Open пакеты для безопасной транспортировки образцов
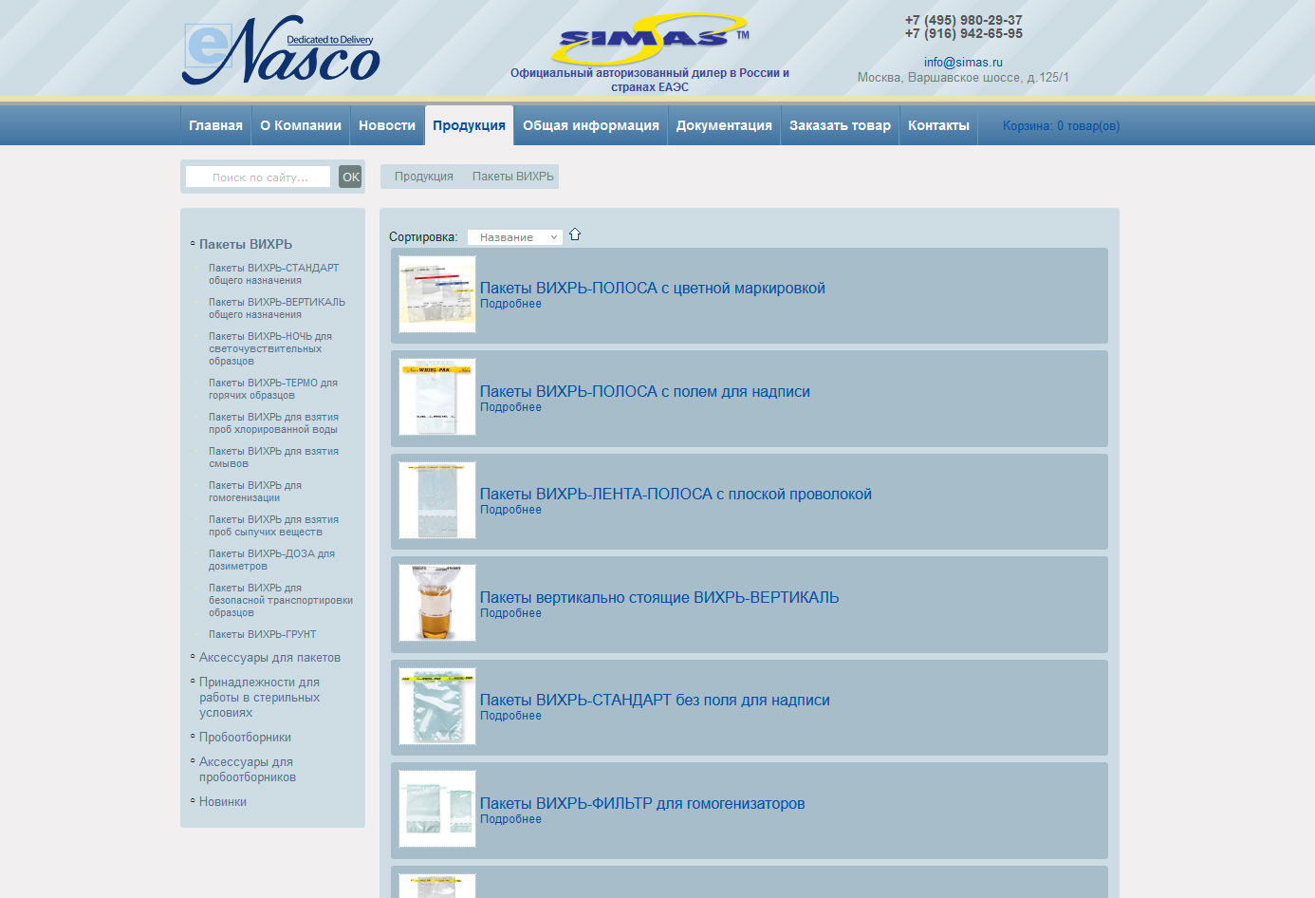The height and width of the screenshot is (898, 1315). pyautogui.click(x=281, y=600)
